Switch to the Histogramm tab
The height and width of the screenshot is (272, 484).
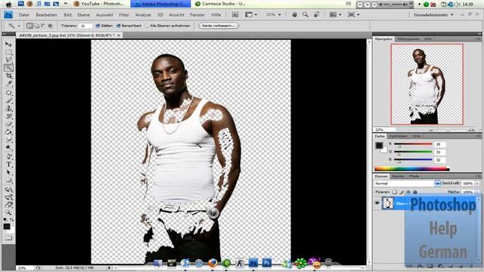click(x=408, y=39)
